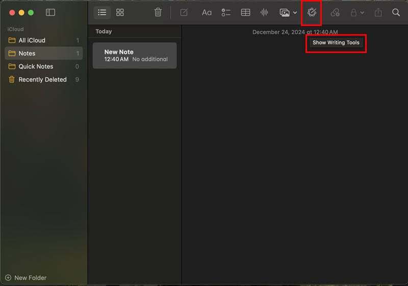Insert a table using the table icon
The width and height of the screenshot is (408, 286).
pos(245,12)
